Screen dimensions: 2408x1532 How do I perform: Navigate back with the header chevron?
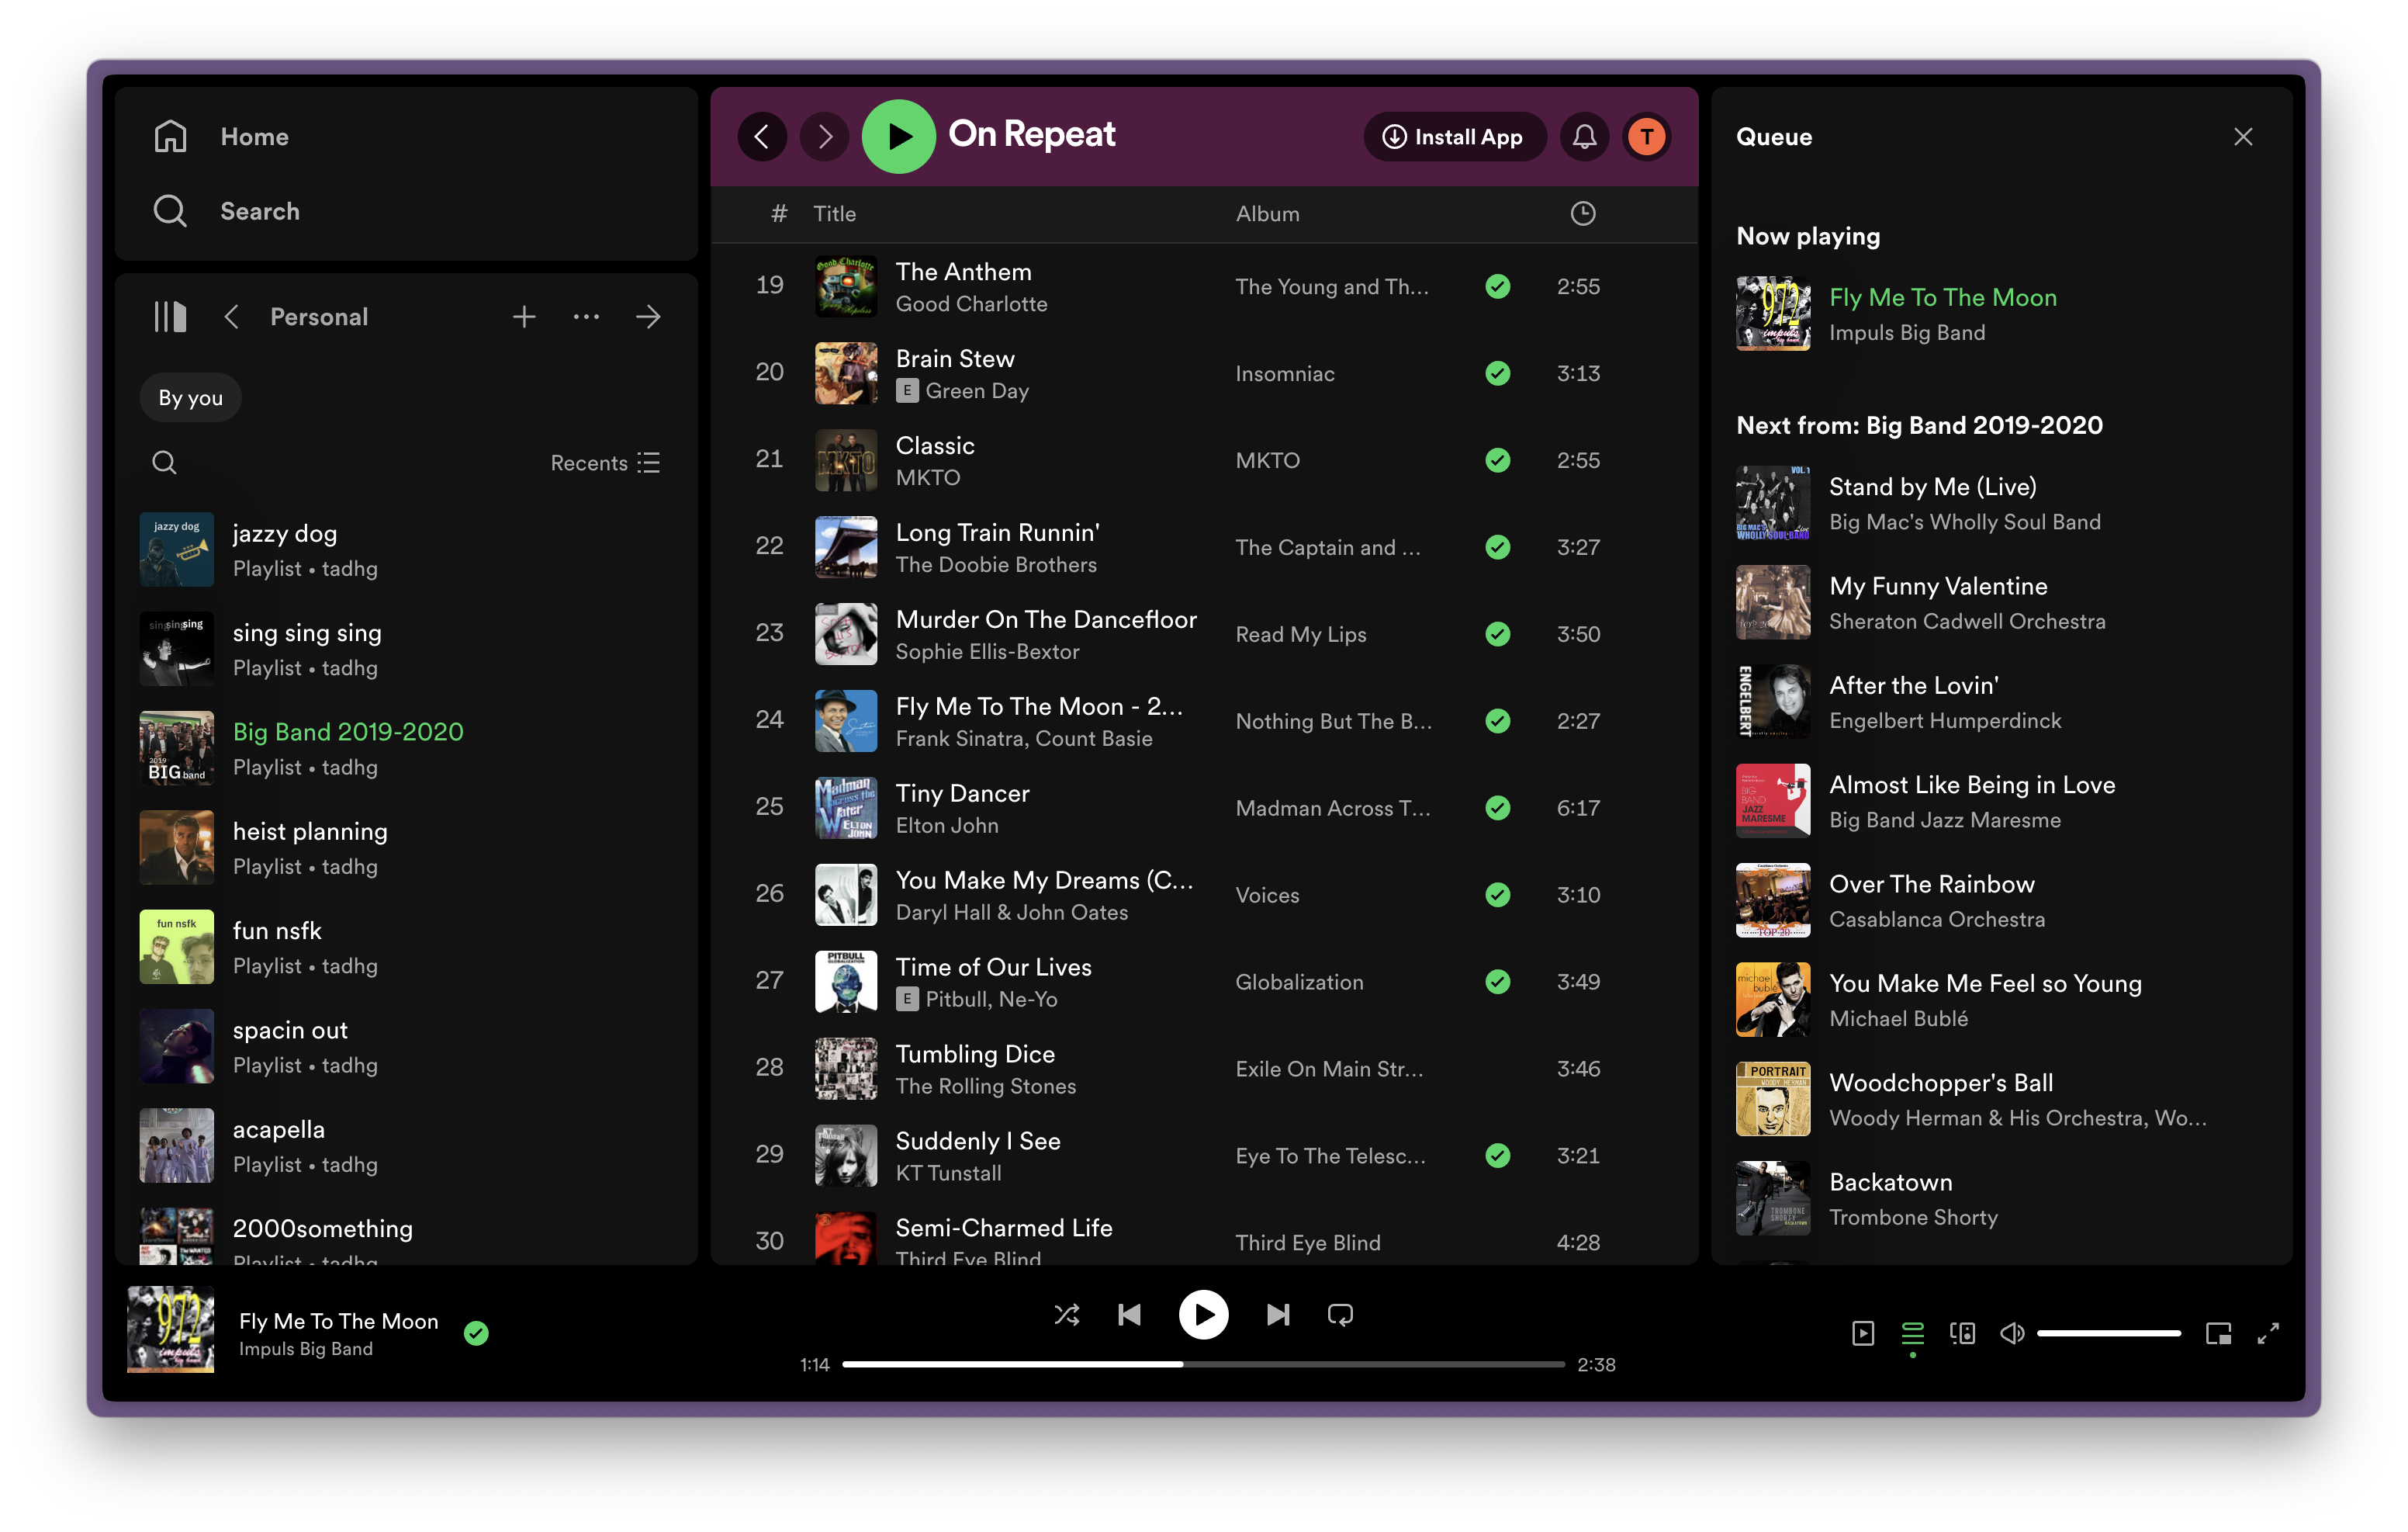pyautogui.click(x=762, y=136)
